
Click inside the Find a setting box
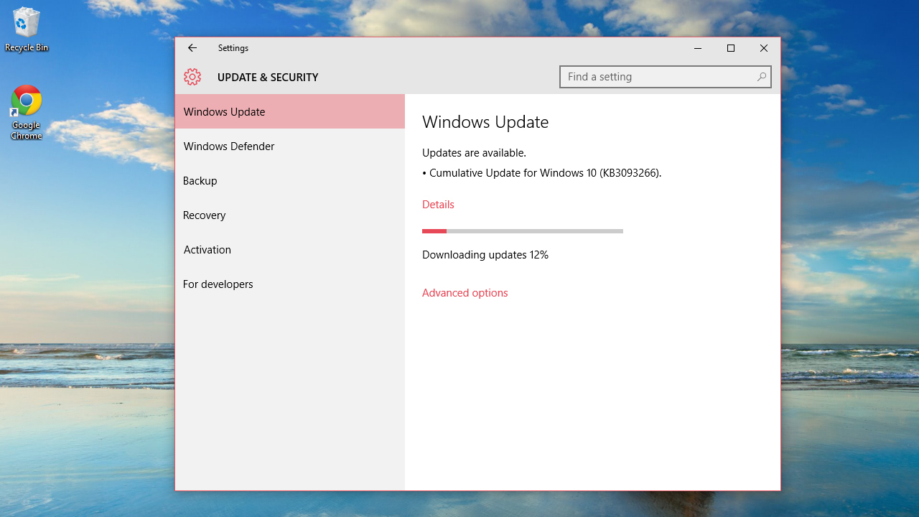point(646,77)
